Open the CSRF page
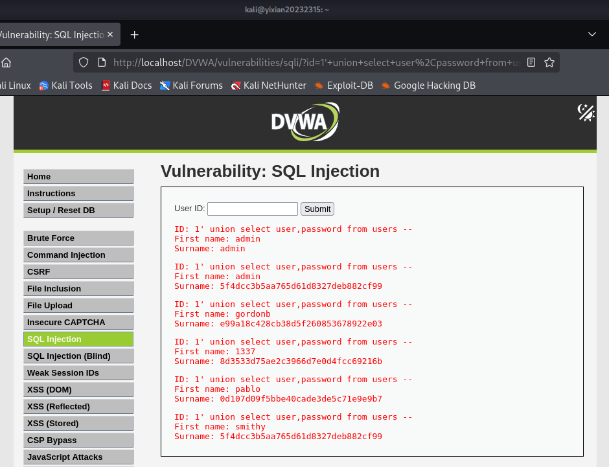 click(78, 272)
